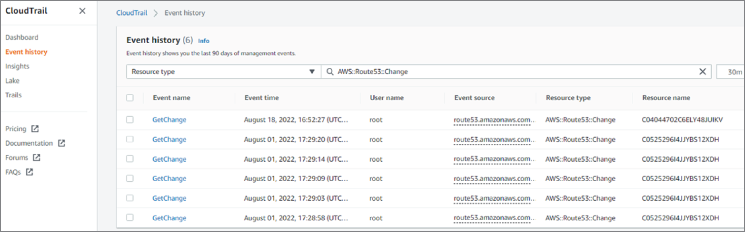
Task: Select all events with header checkbox
Action: [x=130, y=98]
